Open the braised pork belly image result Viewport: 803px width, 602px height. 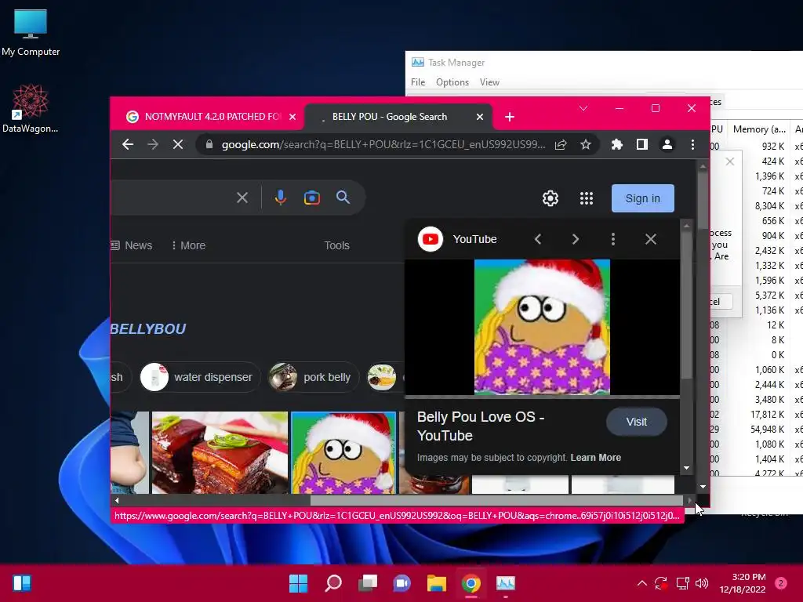point(220,452)
